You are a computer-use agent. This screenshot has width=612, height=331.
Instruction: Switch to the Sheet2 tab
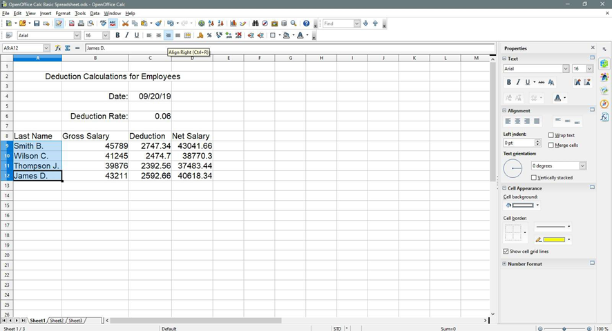point(57,321)
